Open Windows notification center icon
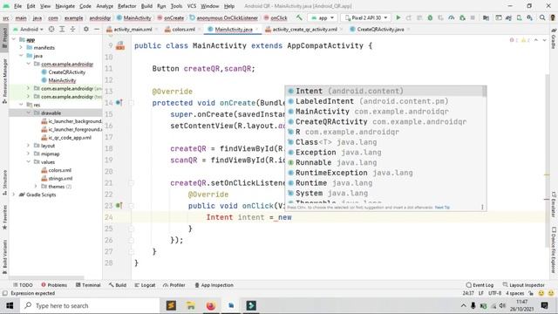The height and width of the screenshot is (314, 558). pos(544,305)
